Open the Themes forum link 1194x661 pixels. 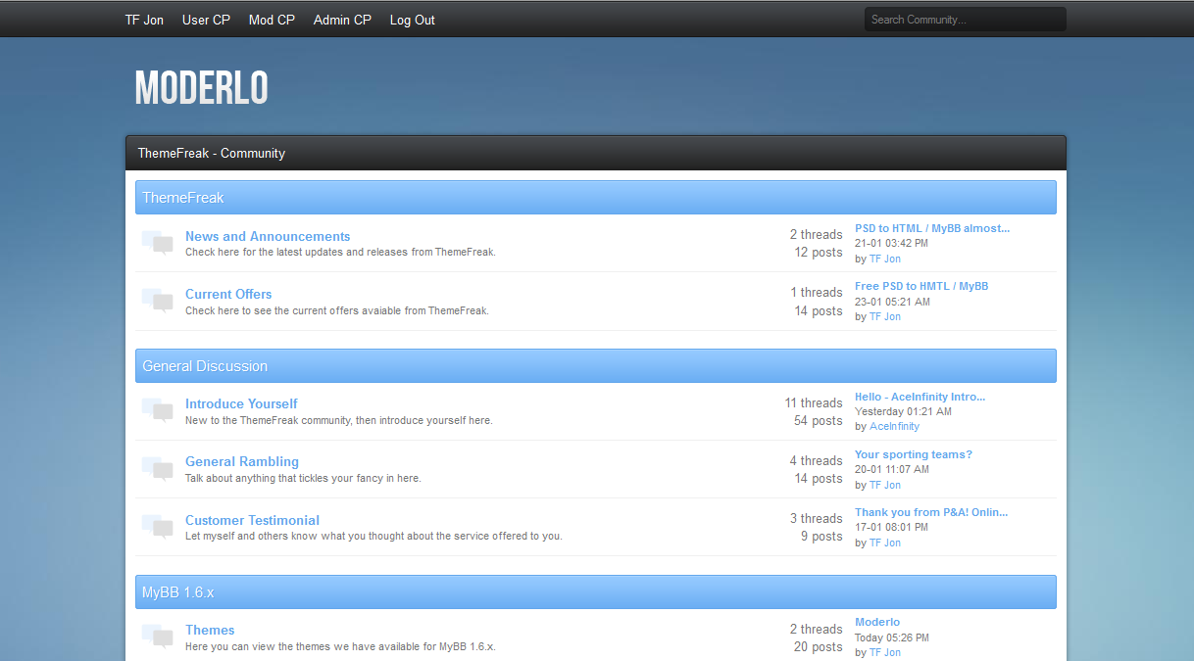(x=210, y=630)
